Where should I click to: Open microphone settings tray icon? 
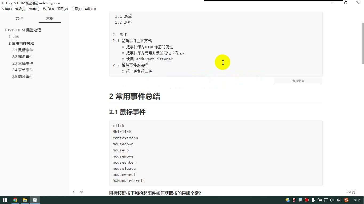point(313,200)
